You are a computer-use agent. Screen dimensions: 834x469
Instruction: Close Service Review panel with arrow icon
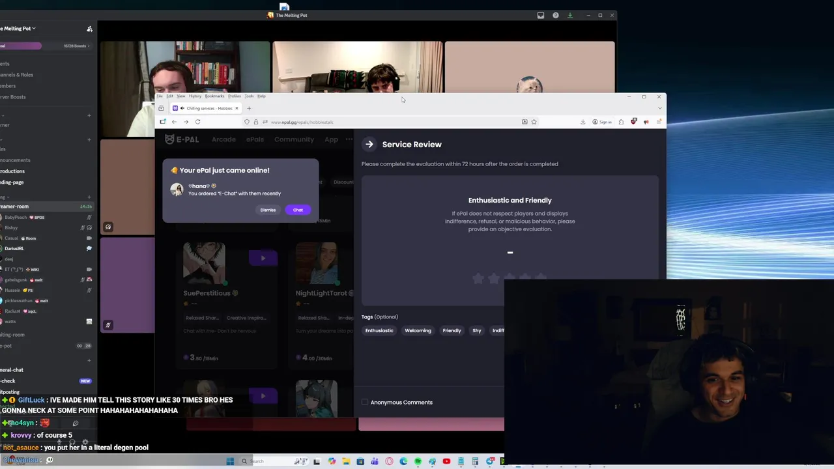click(x=369, y=144)
